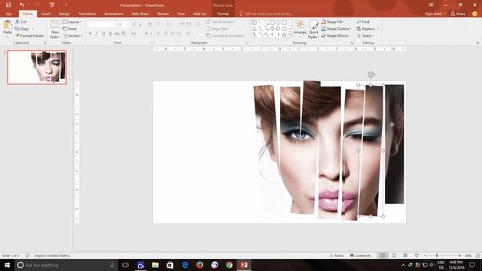Toggle Strikethrough formatting
This screenshot has height=271, width=482.
(117, 33)
